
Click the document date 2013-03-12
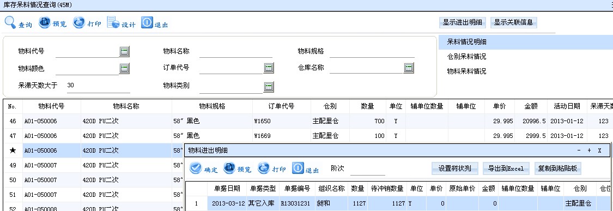pos(227,203)
